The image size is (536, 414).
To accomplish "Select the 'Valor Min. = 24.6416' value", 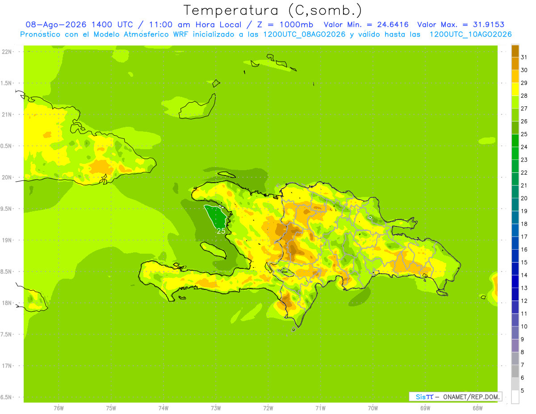I will click(366, 25).
